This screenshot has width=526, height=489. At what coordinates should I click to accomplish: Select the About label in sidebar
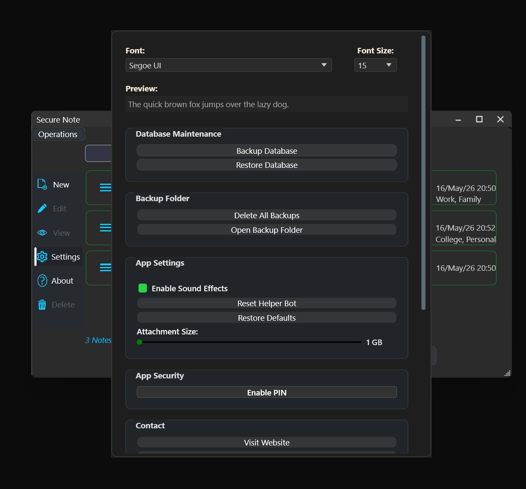62,281
